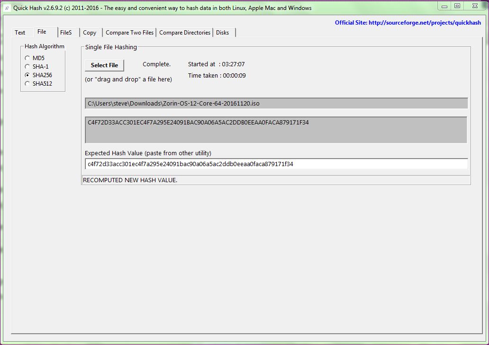Go to the Copy tab
Screen dimensions: 489x345
(90, 33)
